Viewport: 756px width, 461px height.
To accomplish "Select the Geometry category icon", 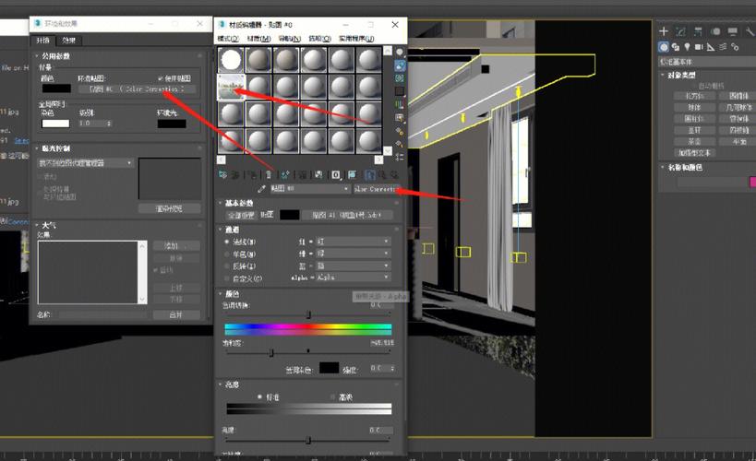I will click(665, 47).
